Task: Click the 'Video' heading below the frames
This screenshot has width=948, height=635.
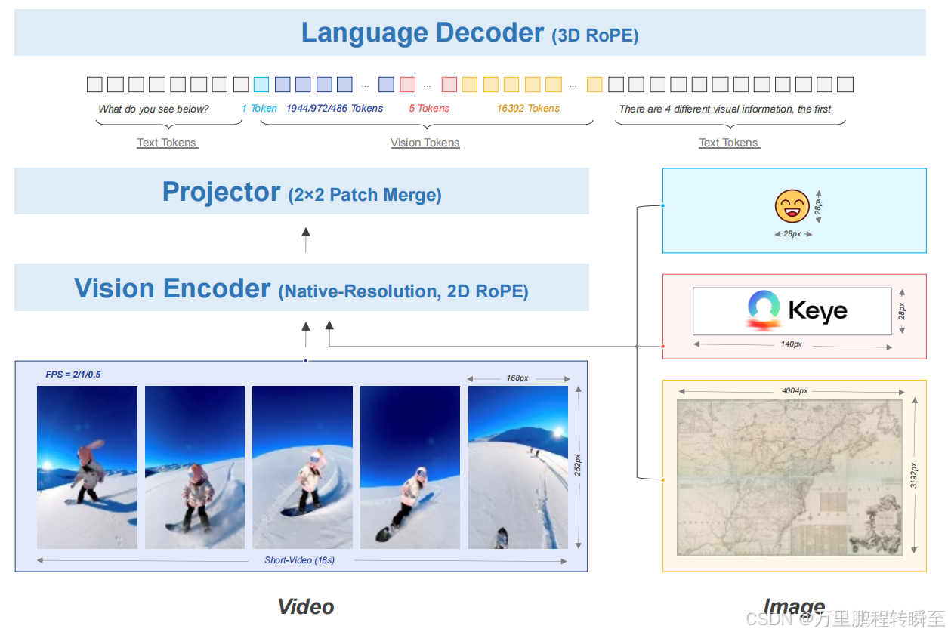Action: pos(305,606)
